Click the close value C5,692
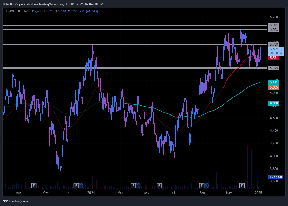288x206 pixels. pyautogui.click(x=73, y=11)
